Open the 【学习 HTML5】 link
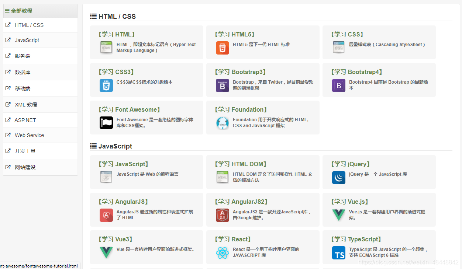The image size is (462, 269). pyautogui.click(x=235, y=34)
